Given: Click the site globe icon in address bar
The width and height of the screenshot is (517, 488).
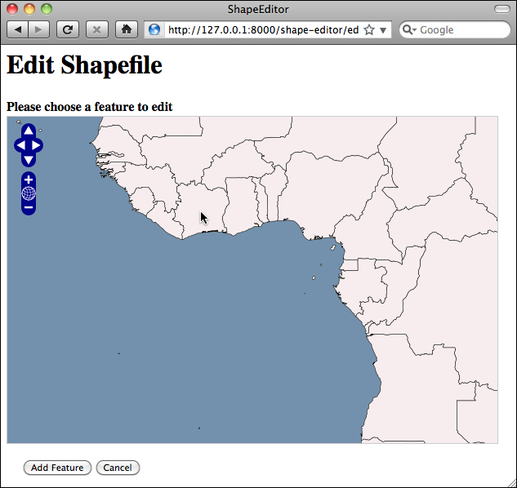Looking at the screenshot, I should (x=154, y=30).
